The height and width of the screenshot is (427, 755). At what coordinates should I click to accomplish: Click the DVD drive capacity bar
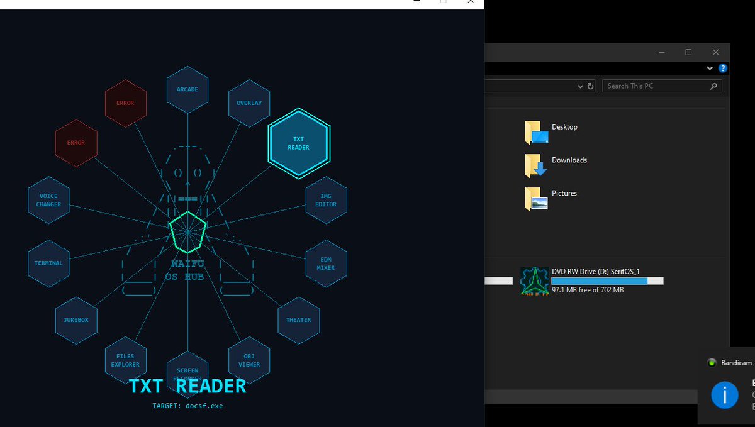pyautogui.click(x=607, y=280)
